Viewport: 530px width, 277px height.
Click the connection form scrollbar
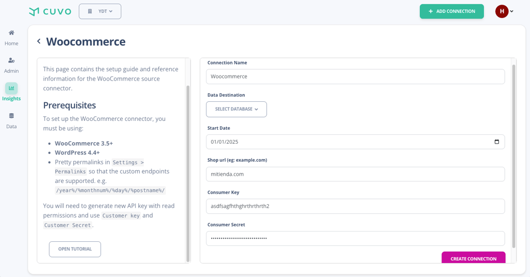(513, 155)
